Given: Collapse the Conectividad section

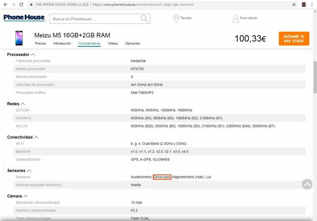Looking at the screenshot, I should 36,137.
